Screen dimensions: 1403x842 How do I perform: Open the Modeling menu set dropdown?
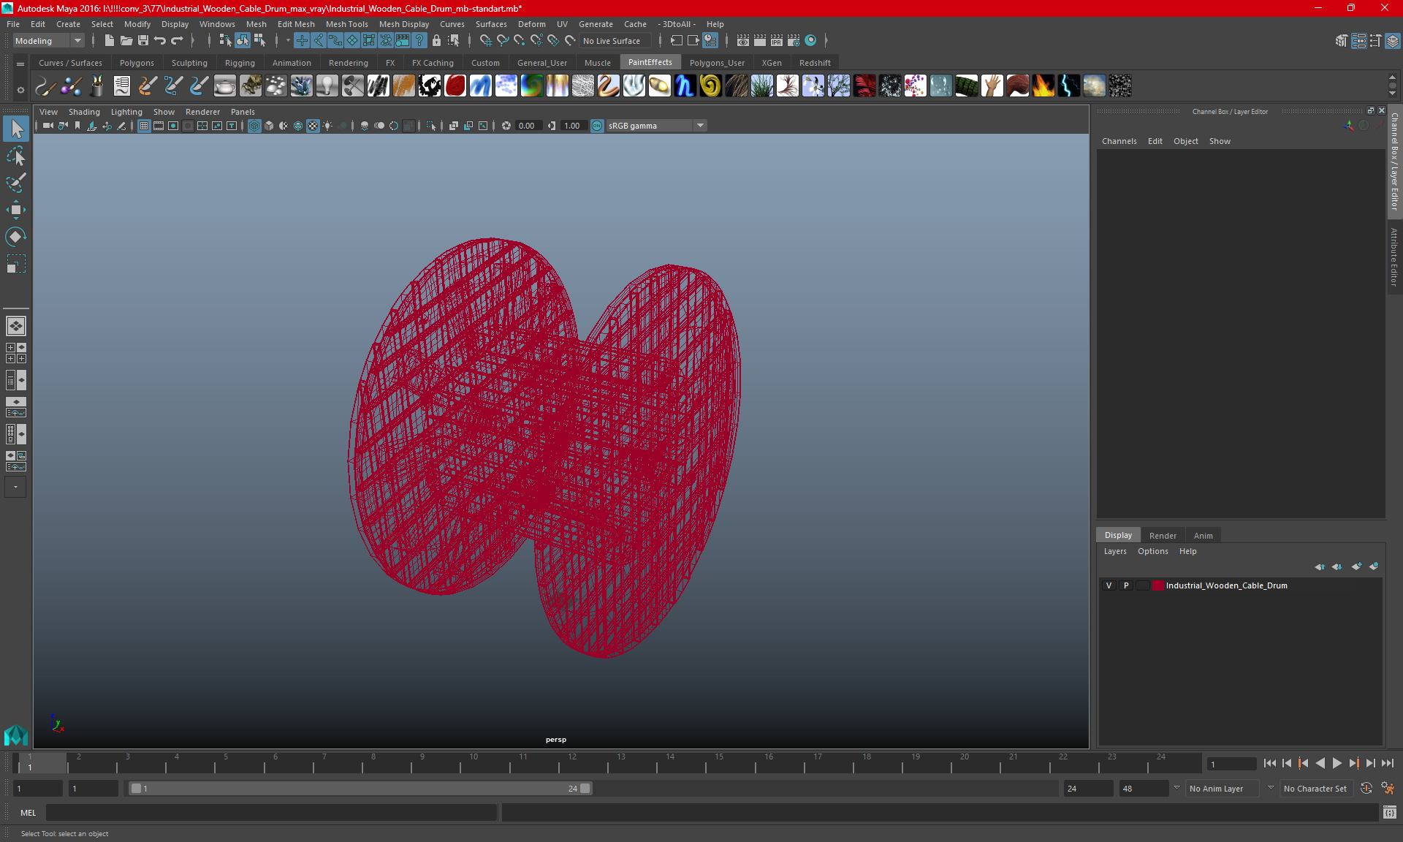coord(48,41)
